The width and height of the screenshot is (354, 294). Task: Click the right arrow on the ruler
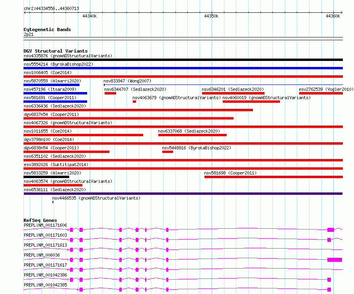click(342, 13)
